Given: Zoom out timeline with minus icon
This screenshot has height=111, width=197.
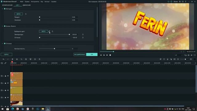Looking at the screenshot, I should (178, 59).
